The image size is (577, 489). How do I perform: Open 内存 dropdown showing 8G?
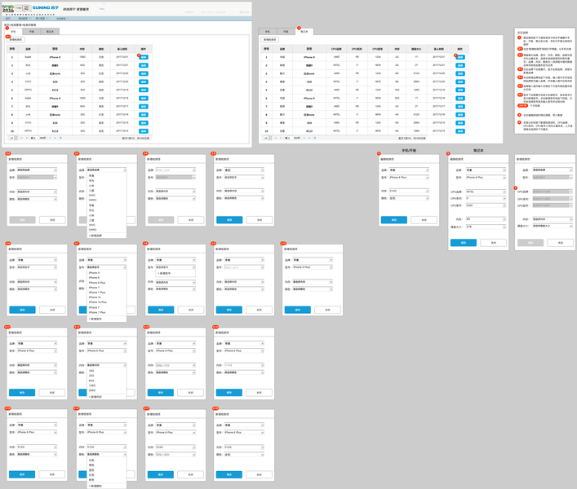(486, 219)
